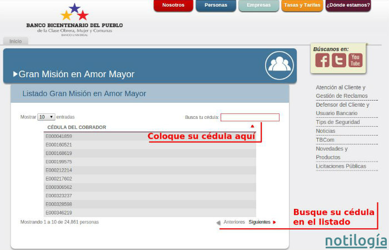Select row E000217602

point(150,178)
